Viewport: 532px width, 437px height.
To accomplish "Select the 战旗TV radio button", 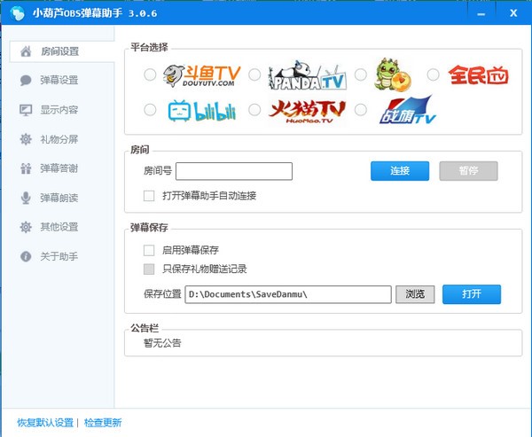I will (361, 110).
